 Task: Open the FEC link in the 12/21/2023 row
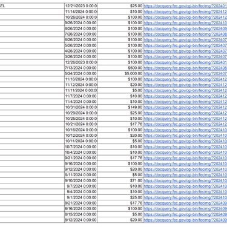pos(185,6)
